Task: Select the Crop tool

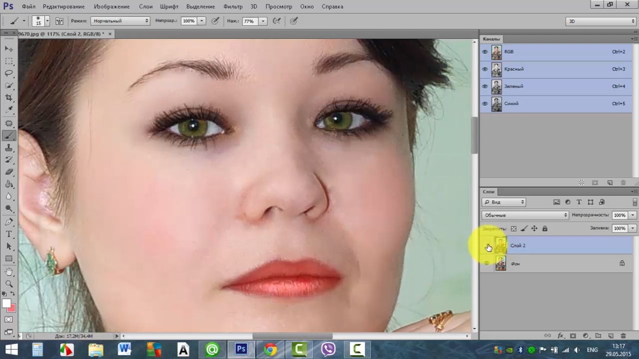Action: [x=9, y=98]
